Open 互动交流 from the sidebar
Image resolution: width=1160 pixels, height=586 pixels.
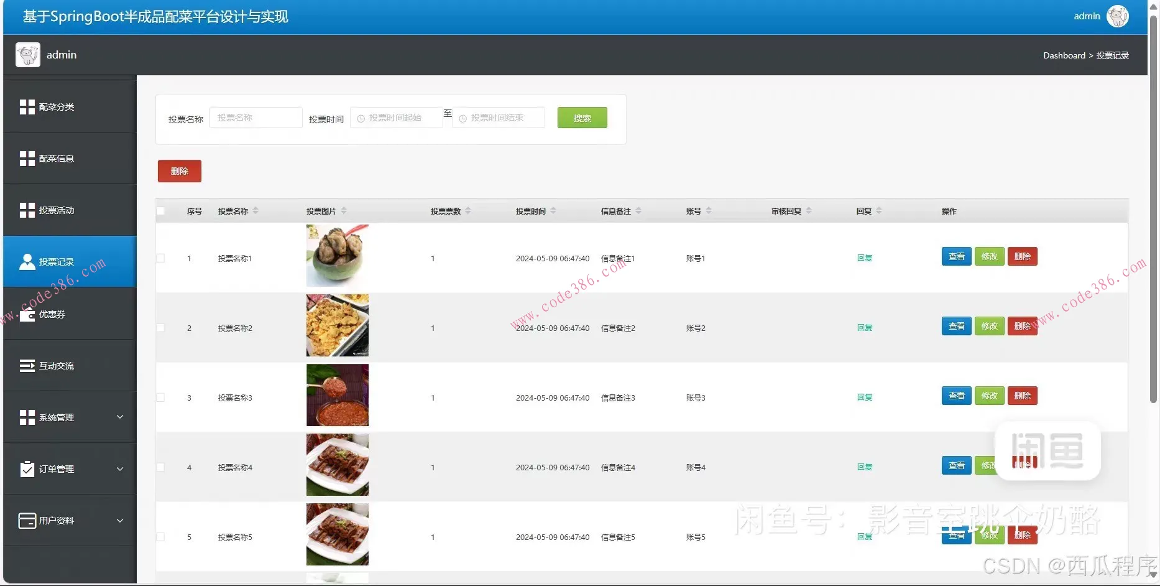tap(56, 365)
